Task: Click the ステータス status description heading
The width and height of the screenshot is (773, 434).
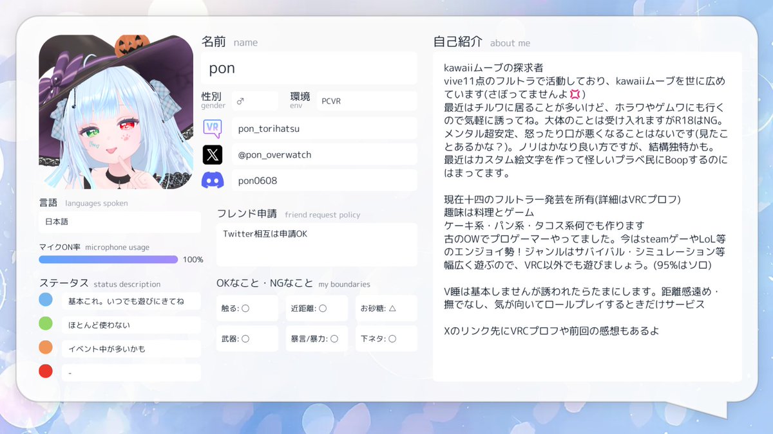Action: coord(100,284)
